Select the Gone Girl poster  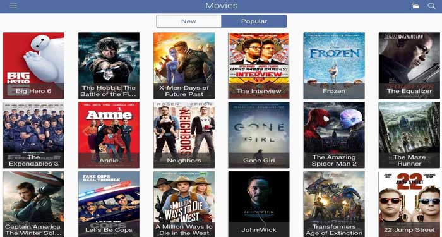[259, 135]
